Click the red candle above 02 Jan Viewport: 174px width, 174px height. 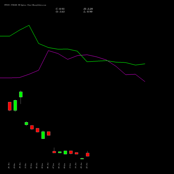tap(38, 130)
